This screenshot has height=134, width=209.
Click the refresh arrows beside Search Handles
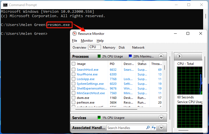tap(154, 128)
